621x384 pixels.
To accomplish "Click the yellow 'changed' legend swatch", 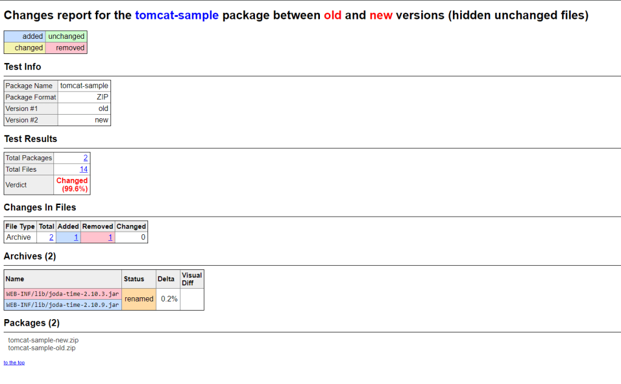I will click(x=25, y=48).
